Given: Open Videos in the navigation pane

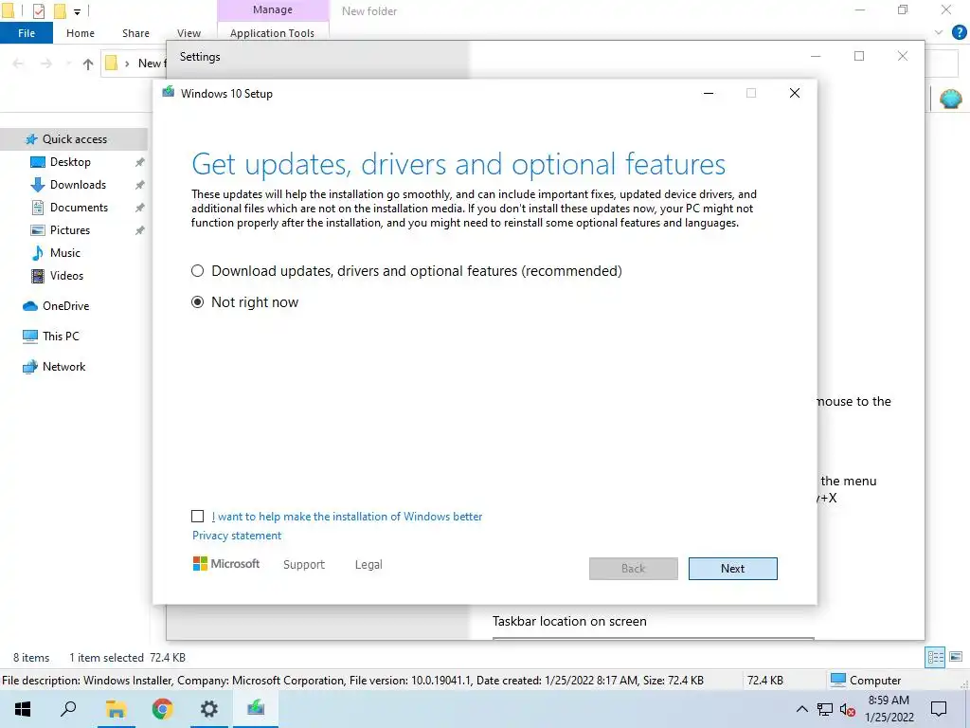Looking at the screenshot, I should tap(66, 276).
